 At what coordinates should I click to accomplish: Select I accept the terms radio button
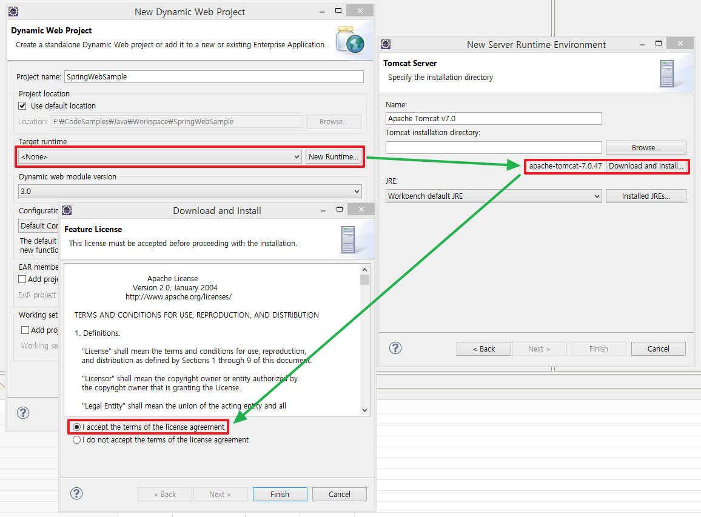point(76,427)
